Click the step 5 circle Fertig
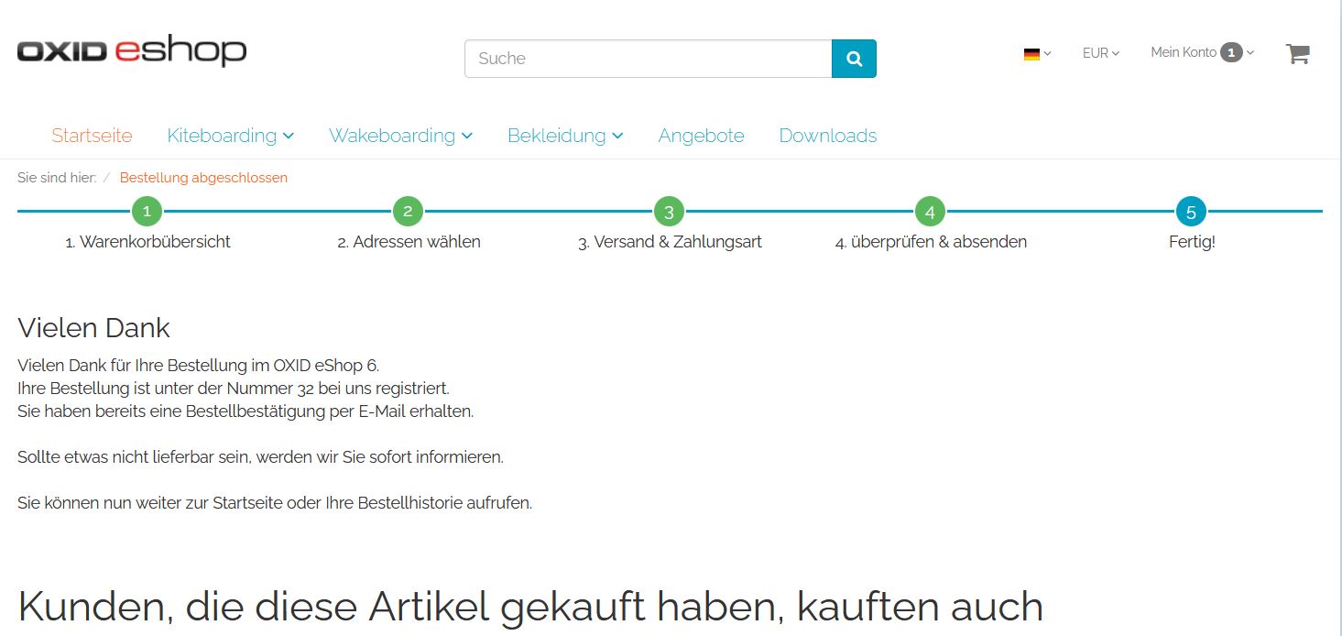The height and width of the screenshot is (636, 1342). (1191, 212)
